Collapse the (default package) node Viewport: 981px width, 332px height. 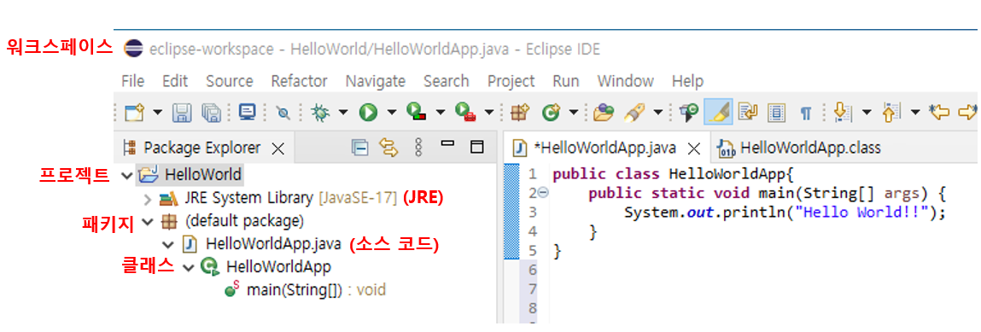tap(148, 221)
